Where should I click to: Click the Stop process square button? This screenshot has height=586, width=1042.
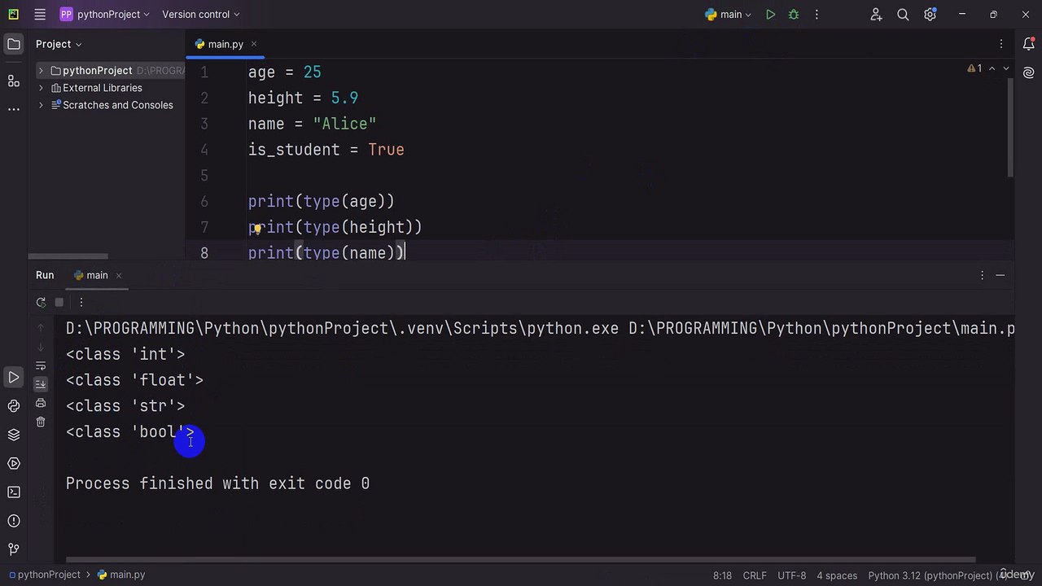59,302
